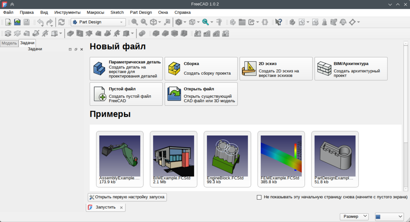Open the Макросы menu
Image resolution: width=410 pixels, height=222 pixels.
(x=95, y=12)
